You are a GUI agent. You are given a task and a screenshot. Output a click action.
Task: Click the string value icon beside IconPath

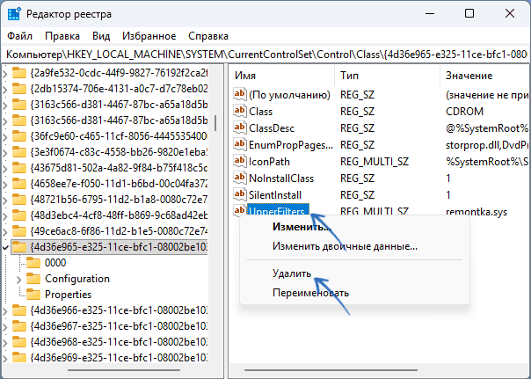coord(240,161)
